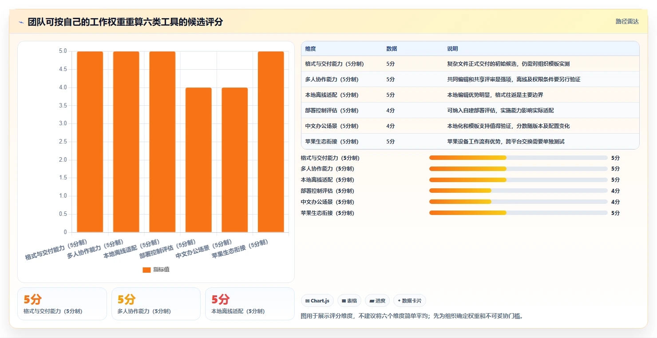
Task: Click the 苹果生态衔接 bar in the chart
Action: [271, 142]
